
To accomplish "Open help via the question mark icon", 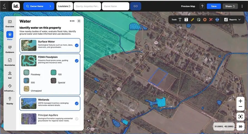I will (x=202, y=6).
